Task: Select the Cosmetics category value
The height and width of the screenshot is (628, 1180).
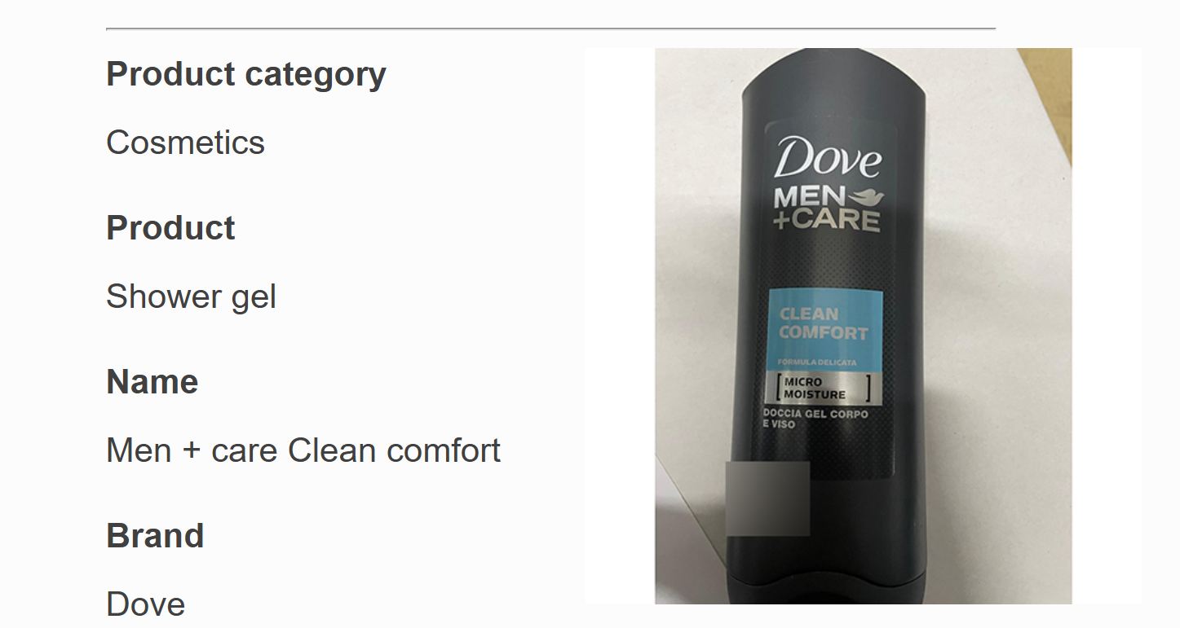Action: [185, 143]
